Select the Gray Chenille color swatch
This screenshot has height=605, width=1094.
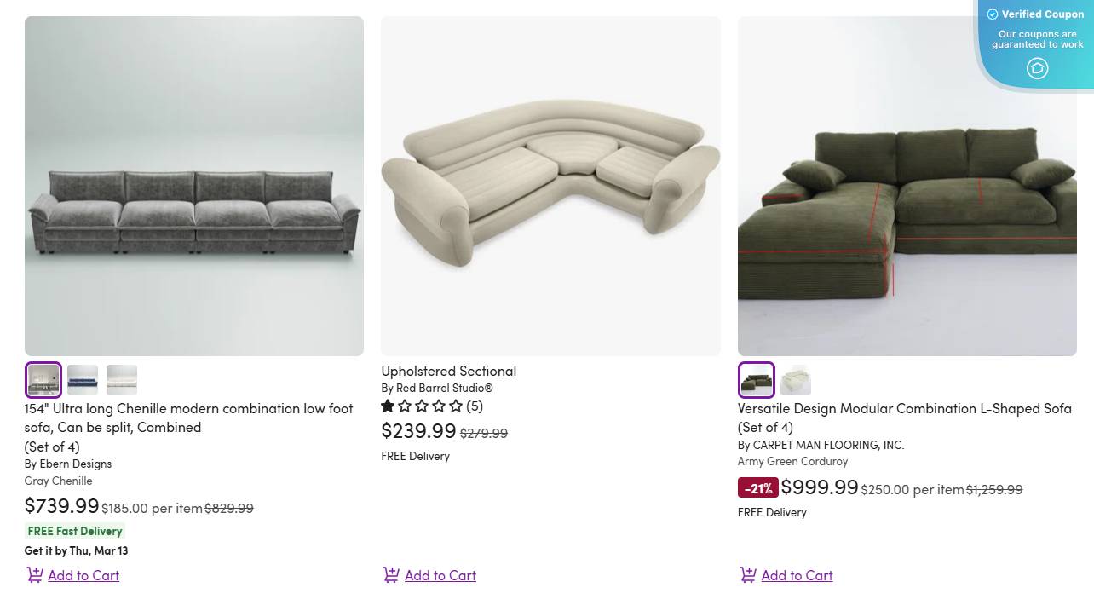(43, 379)
